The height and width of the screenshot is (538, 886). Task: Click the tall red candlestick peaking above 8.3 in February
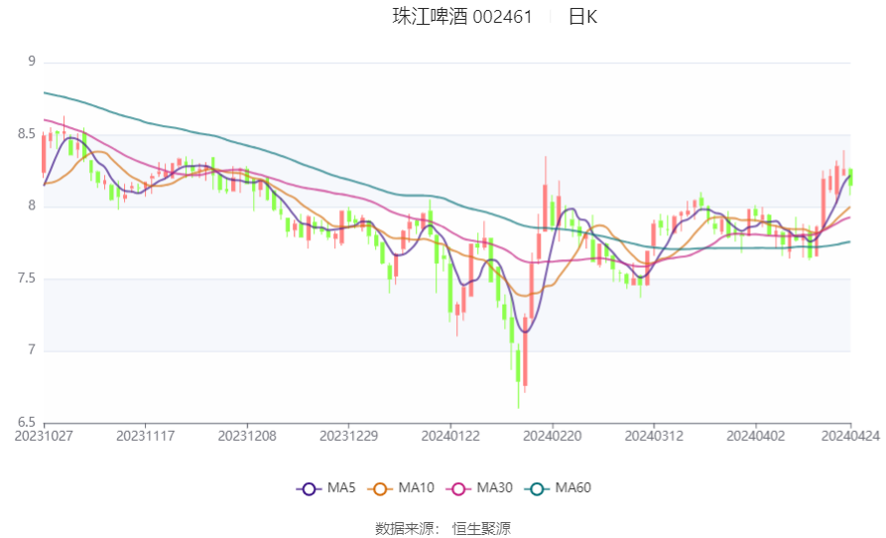pos(546,194)
